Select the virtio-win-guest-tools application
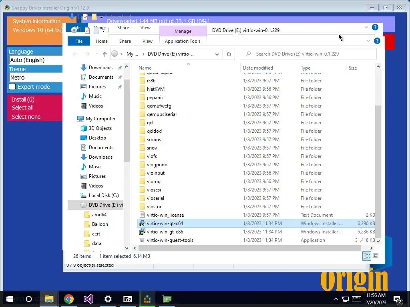This screenshot has width=410, height=307. (x=170, y=240)
